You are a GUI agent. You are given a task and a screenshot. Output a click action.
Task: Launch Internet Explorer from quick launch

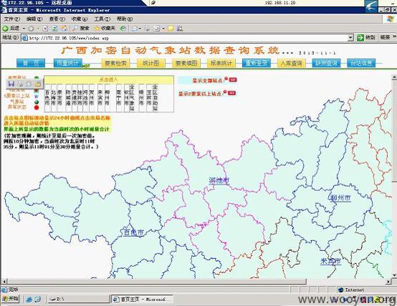tap(29, 299)
